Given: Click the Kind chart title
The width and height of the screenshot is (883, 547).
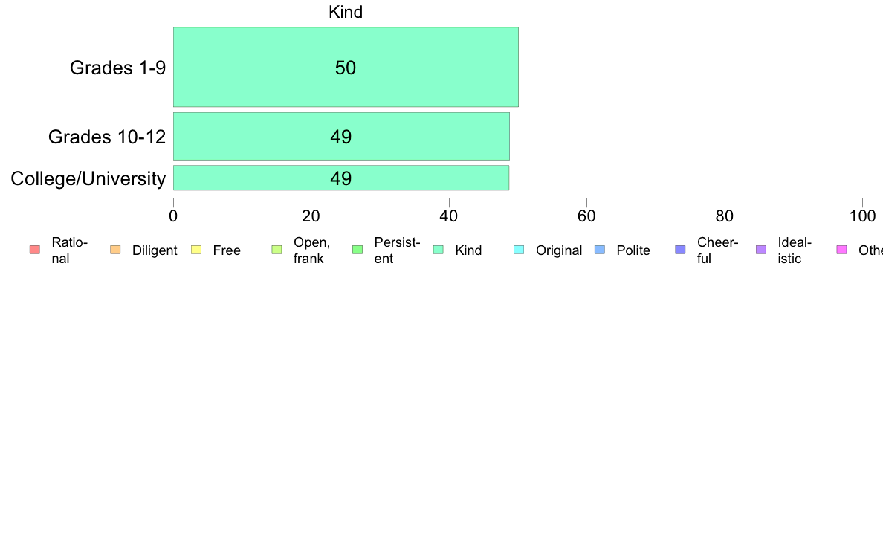Looking at the screenshot, I should pos(346,12).
